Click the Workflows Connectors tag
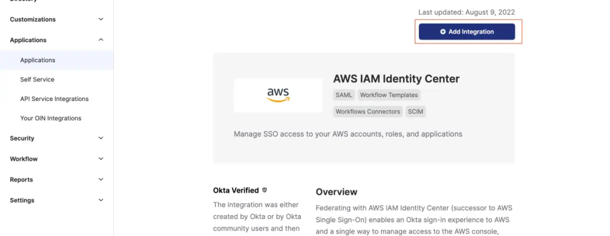This screenshot has height=236, width=610. click(368, 112)
